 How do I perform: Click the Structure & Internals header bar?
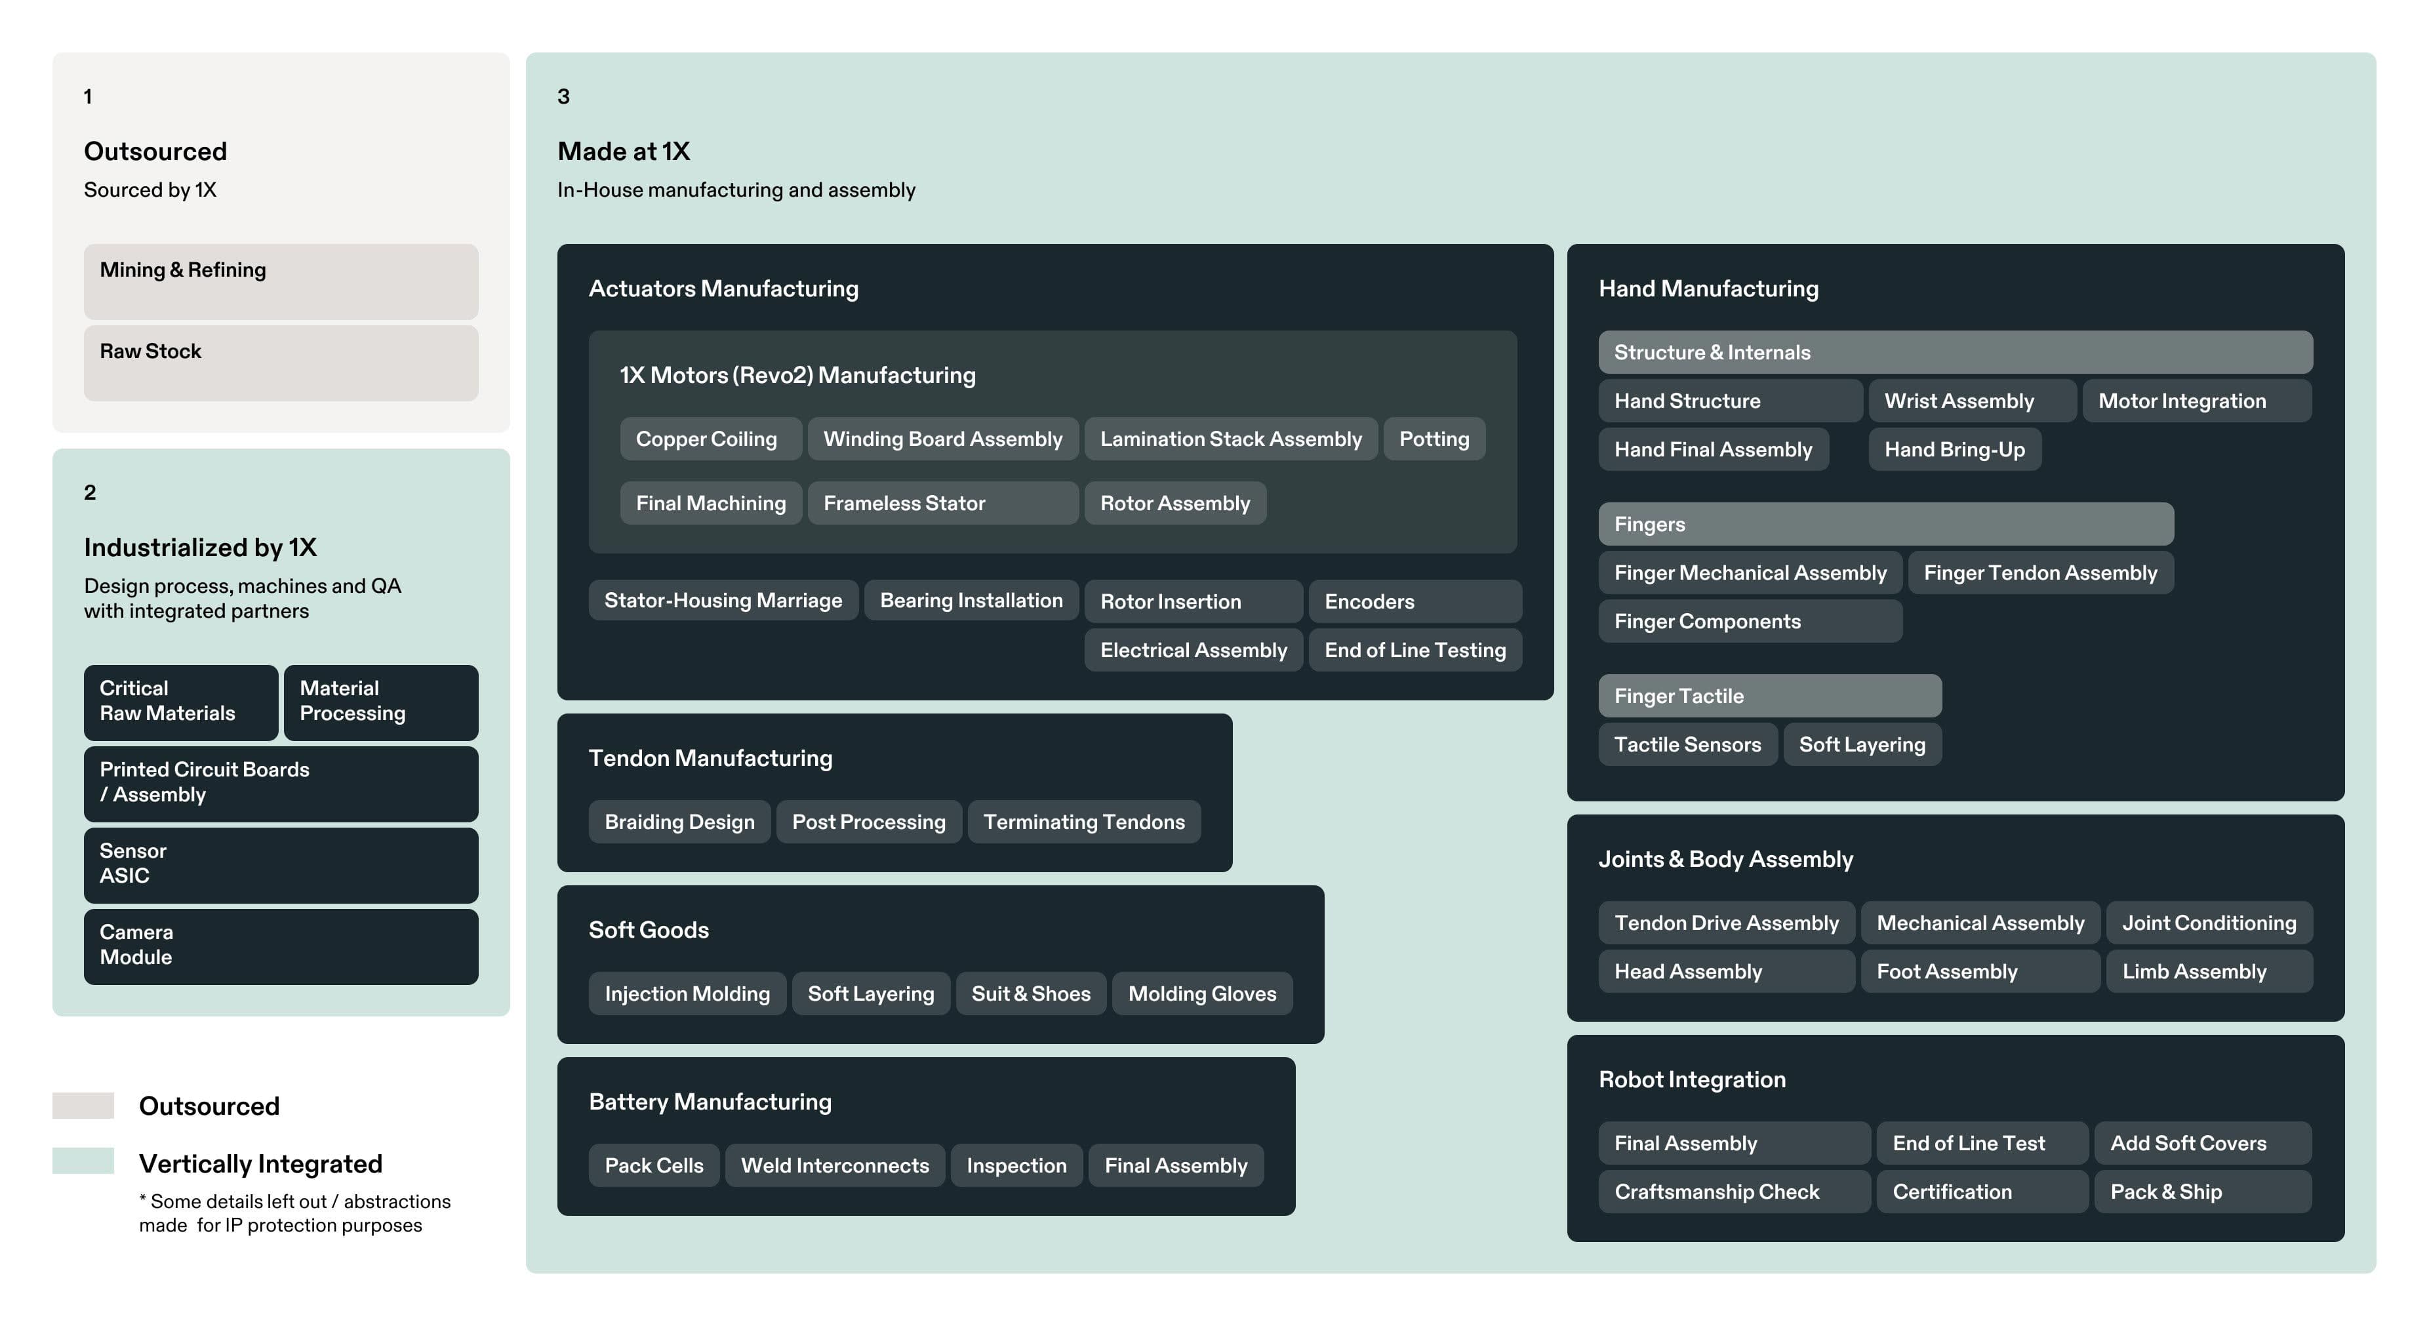(1954, 352)
